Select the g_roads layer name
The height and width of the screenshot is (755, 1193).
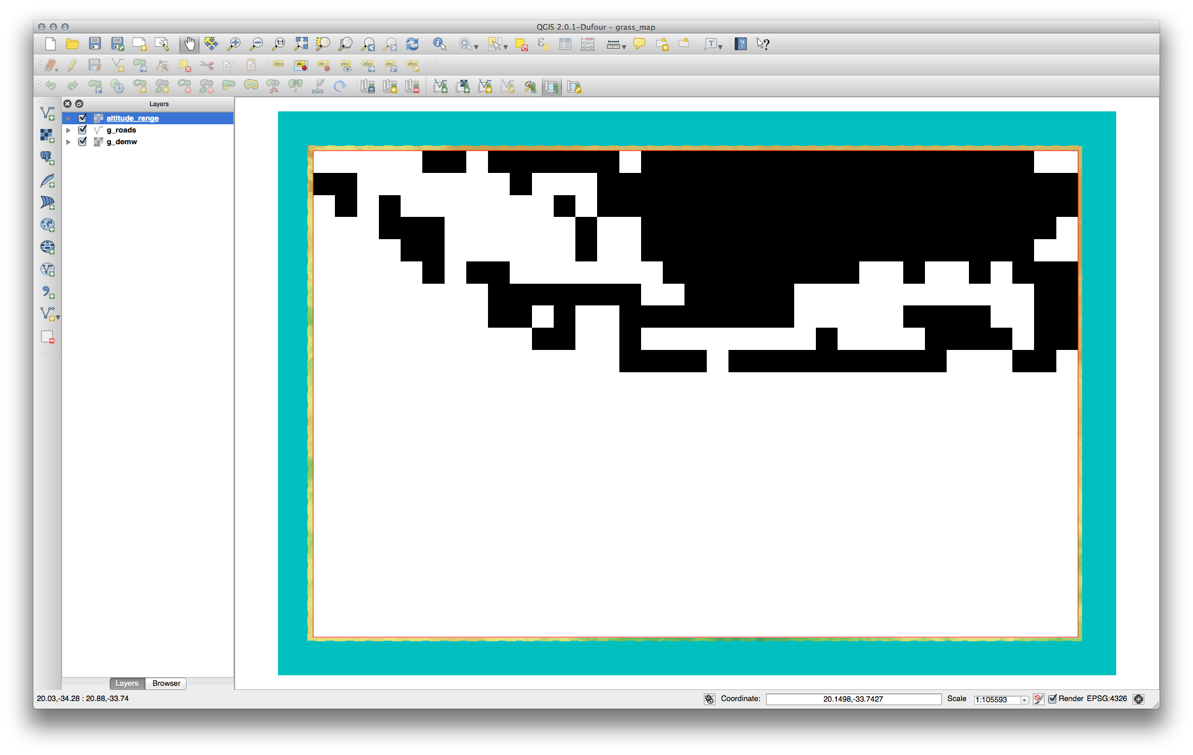pyautogui.click(x=121, y=130)
